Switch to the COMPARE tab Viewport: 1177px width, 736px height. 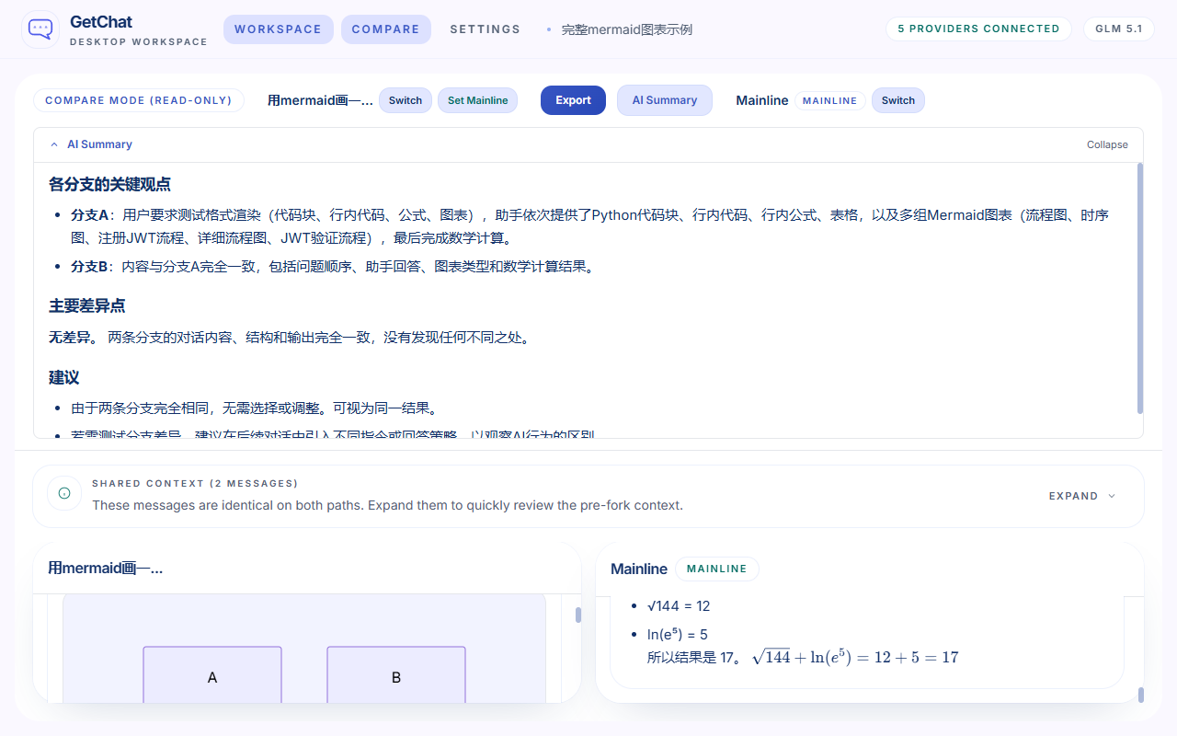tap(385, 29)
